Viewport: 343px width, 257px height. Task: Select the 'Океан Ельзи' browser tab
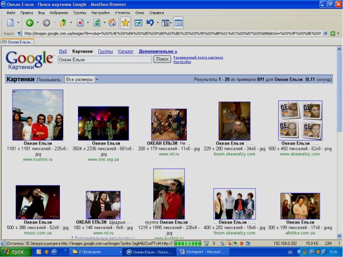coord(18,42)
